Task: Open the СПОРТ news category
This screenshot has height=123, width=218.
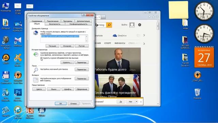Action: coord(108,43)
